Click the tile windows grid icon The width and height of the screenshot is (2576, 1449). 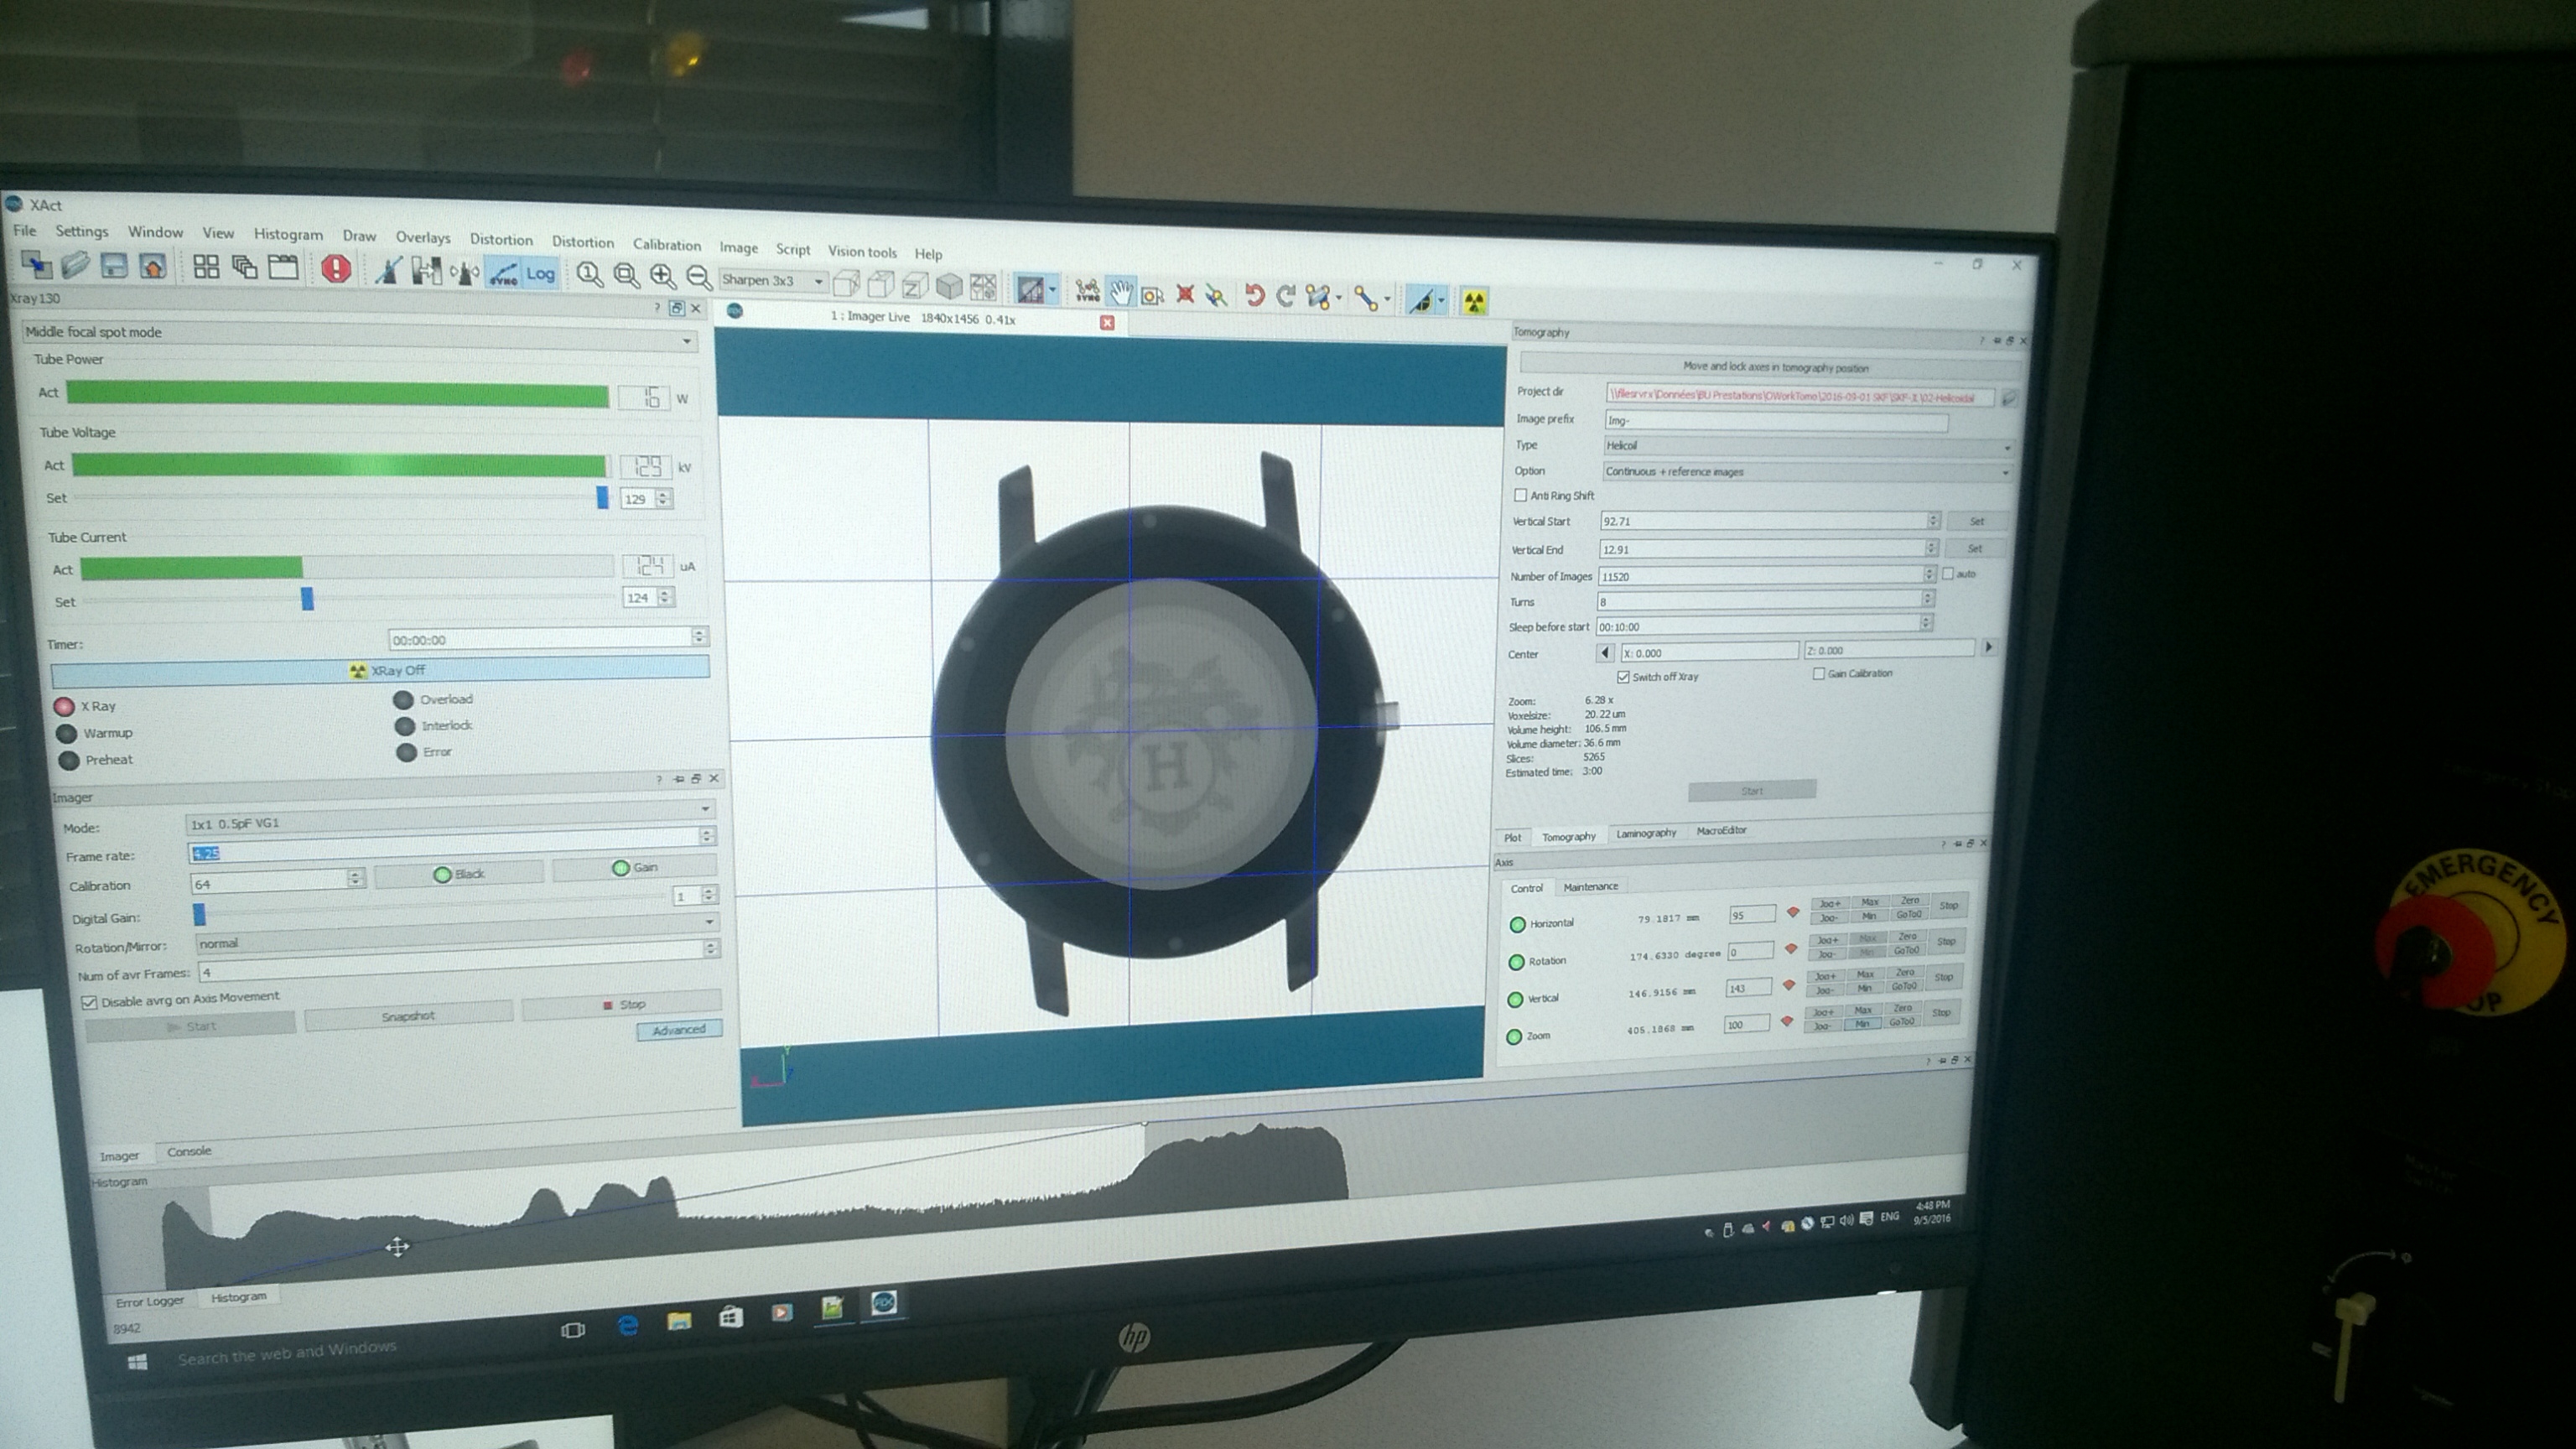(206, 266)
